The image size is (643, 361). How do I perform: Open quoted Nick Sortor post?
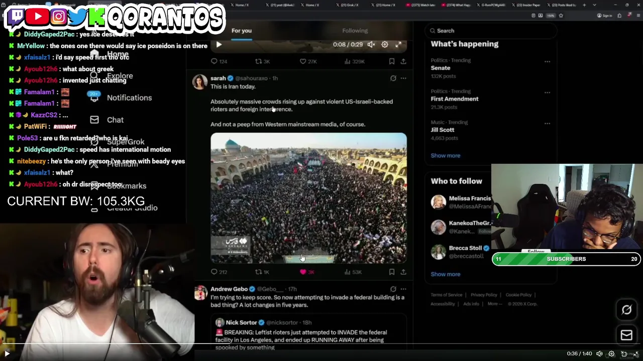[308, 332]
